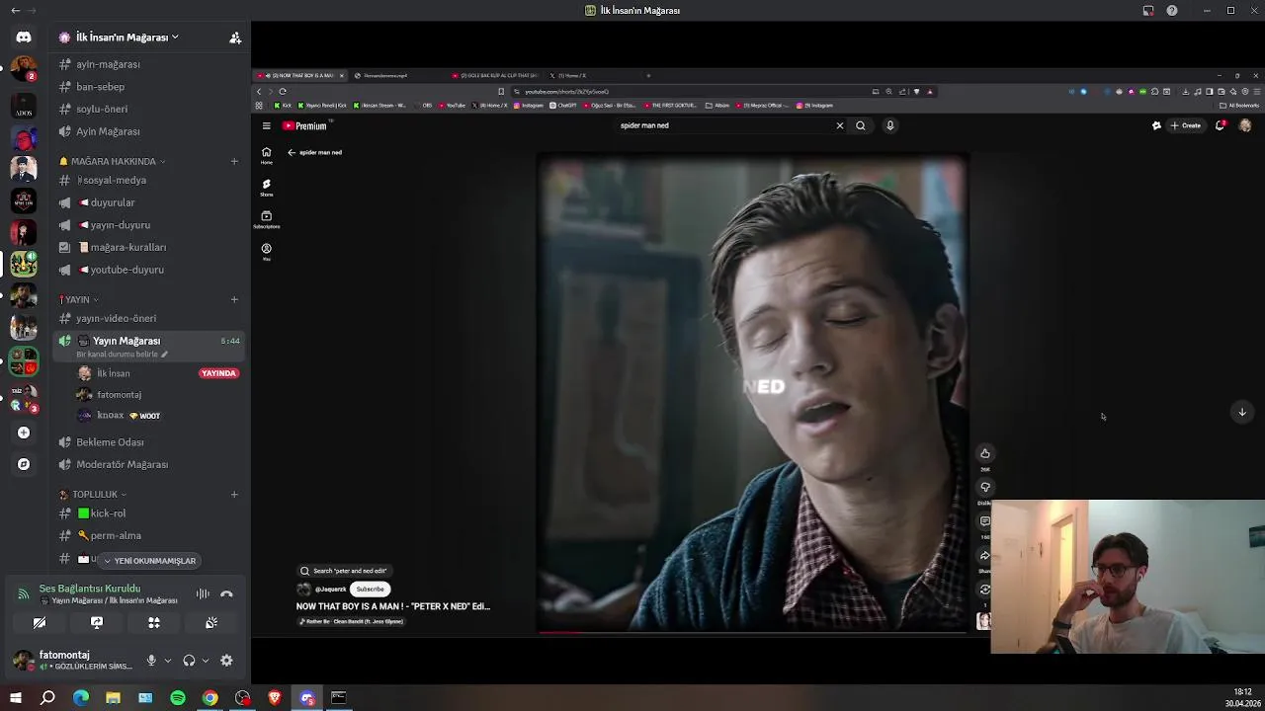The height and width of the screenshot is (711, 1265).
Task: Open the Discord help icon in title bar
Action: tap(1172, 10)
